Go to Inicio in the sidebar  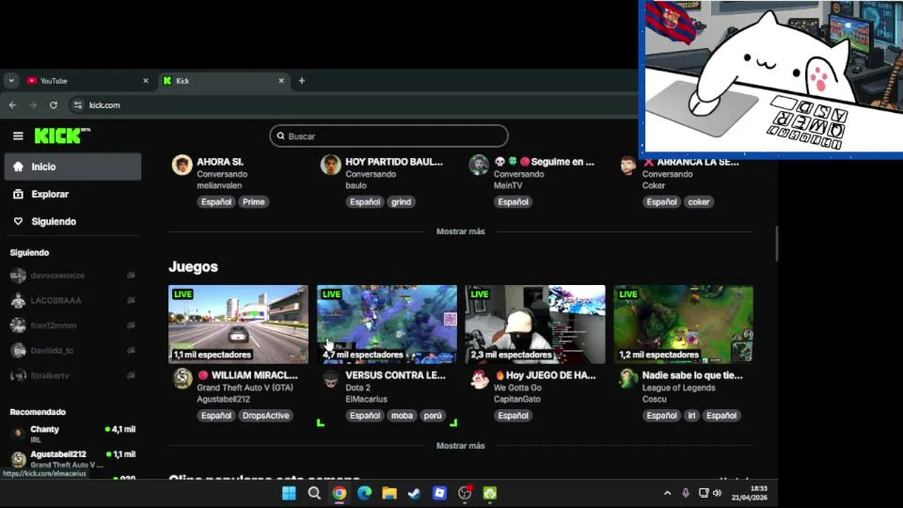[73, 167]
